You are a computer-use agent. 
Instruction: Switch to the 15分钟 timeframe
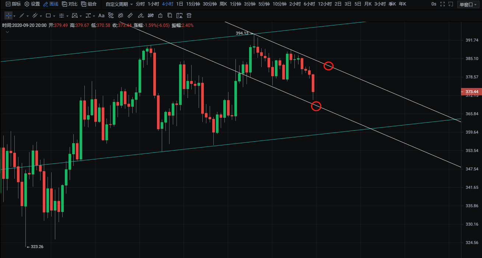point(193,4)
